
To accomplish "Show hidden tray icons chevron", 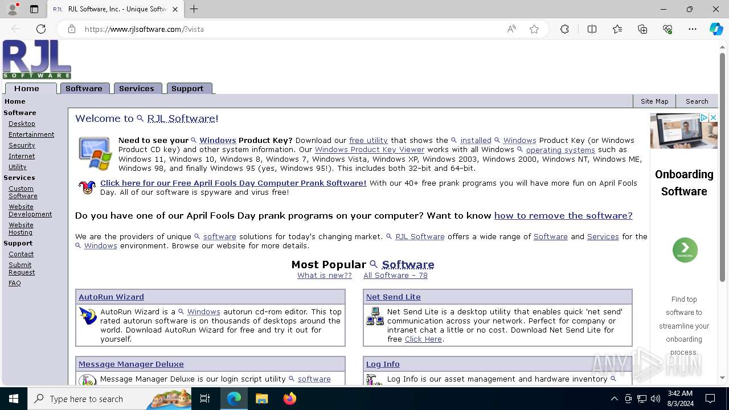I will coord(614,399).
